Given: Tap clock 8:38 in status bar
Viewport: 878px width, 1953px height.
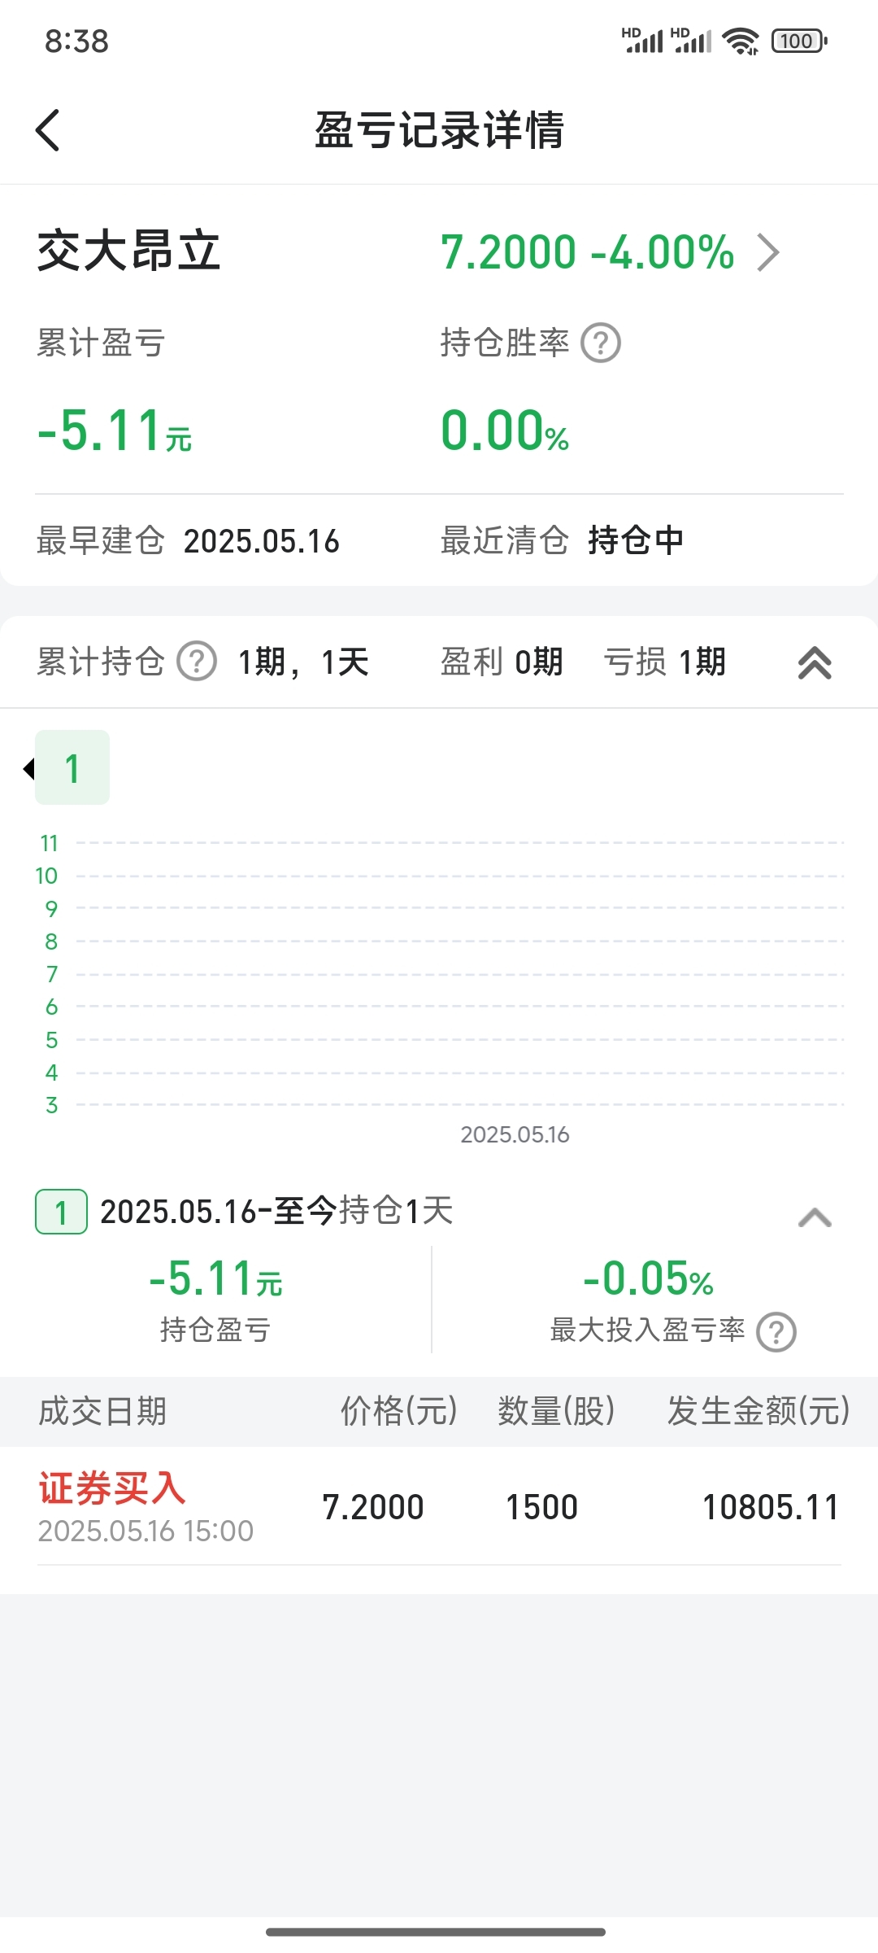Looking at the screenshot, I should pyautogui.click(x=76, y=42).
